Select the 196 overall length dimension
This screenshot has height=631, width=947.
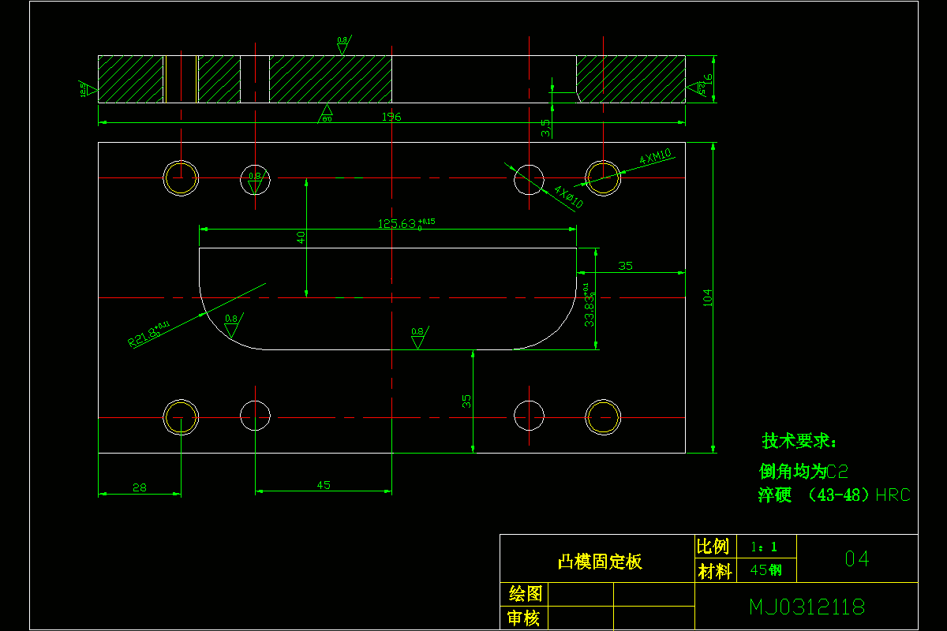pos(391,117)
